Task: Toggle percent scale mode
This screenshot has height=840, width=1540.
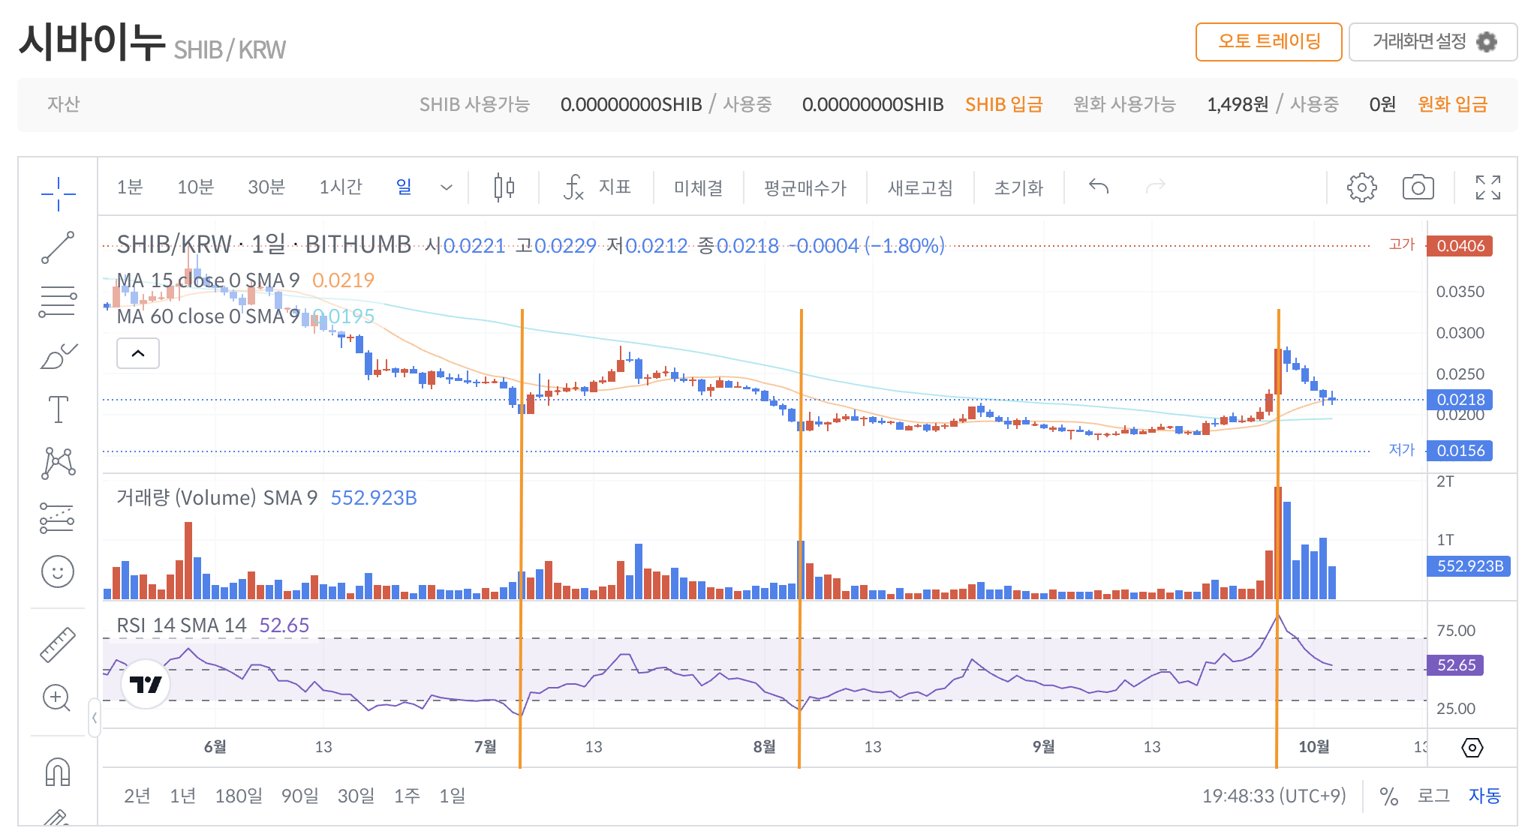Action: [x=1388, y=796]
